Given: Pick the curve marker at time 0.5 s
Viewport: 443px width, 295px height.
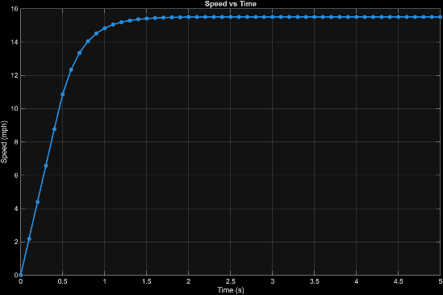Looking at the screenshot, I should (x=63, y=95).
